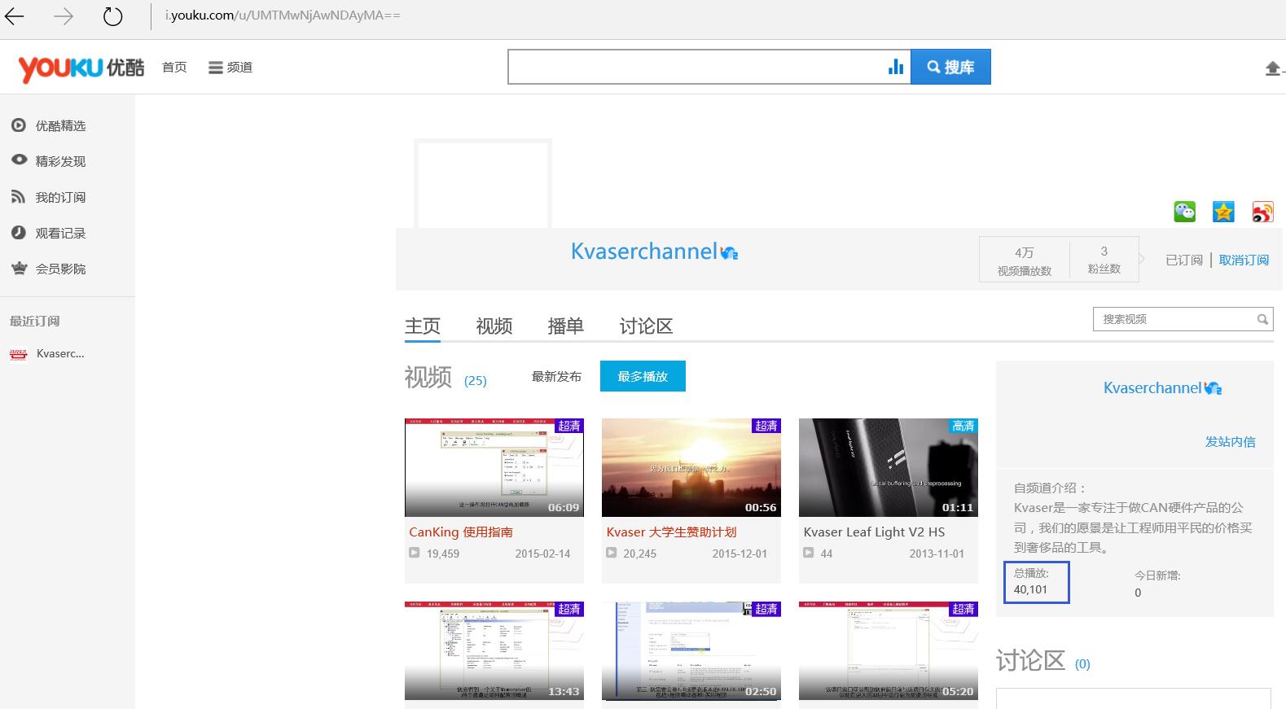Focus the main Youku search box

pos(696,67)
